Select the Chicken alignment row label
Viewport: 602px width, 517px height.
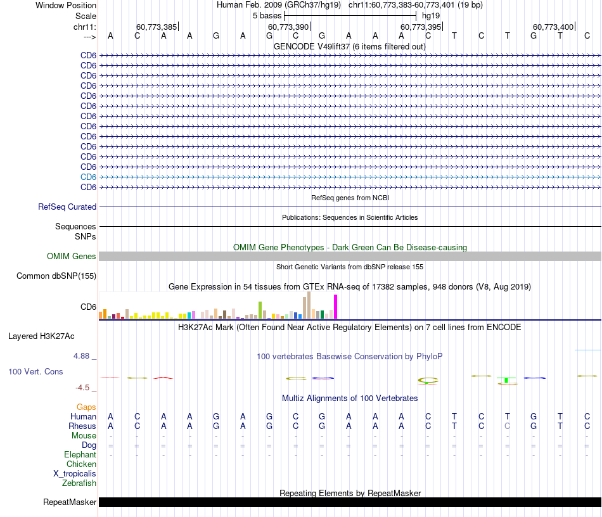81,464
